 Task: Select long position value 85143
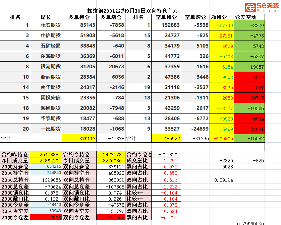(79, 25)
